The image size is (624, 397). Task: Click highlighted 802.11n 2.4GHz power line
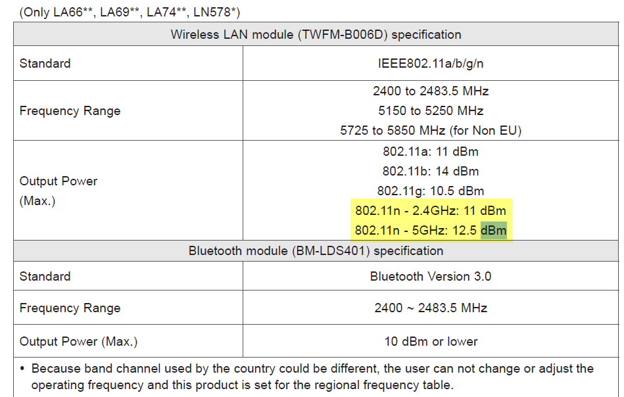coord(431,210)
